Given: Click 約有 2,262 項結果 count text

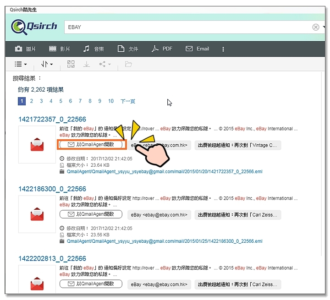Looking at the screenshot, I should 41,90.
